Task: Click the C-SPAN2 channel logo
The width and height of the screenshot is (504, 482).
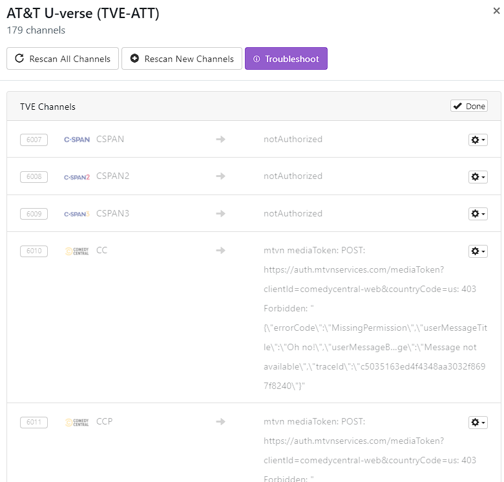Action: point(77,176)
